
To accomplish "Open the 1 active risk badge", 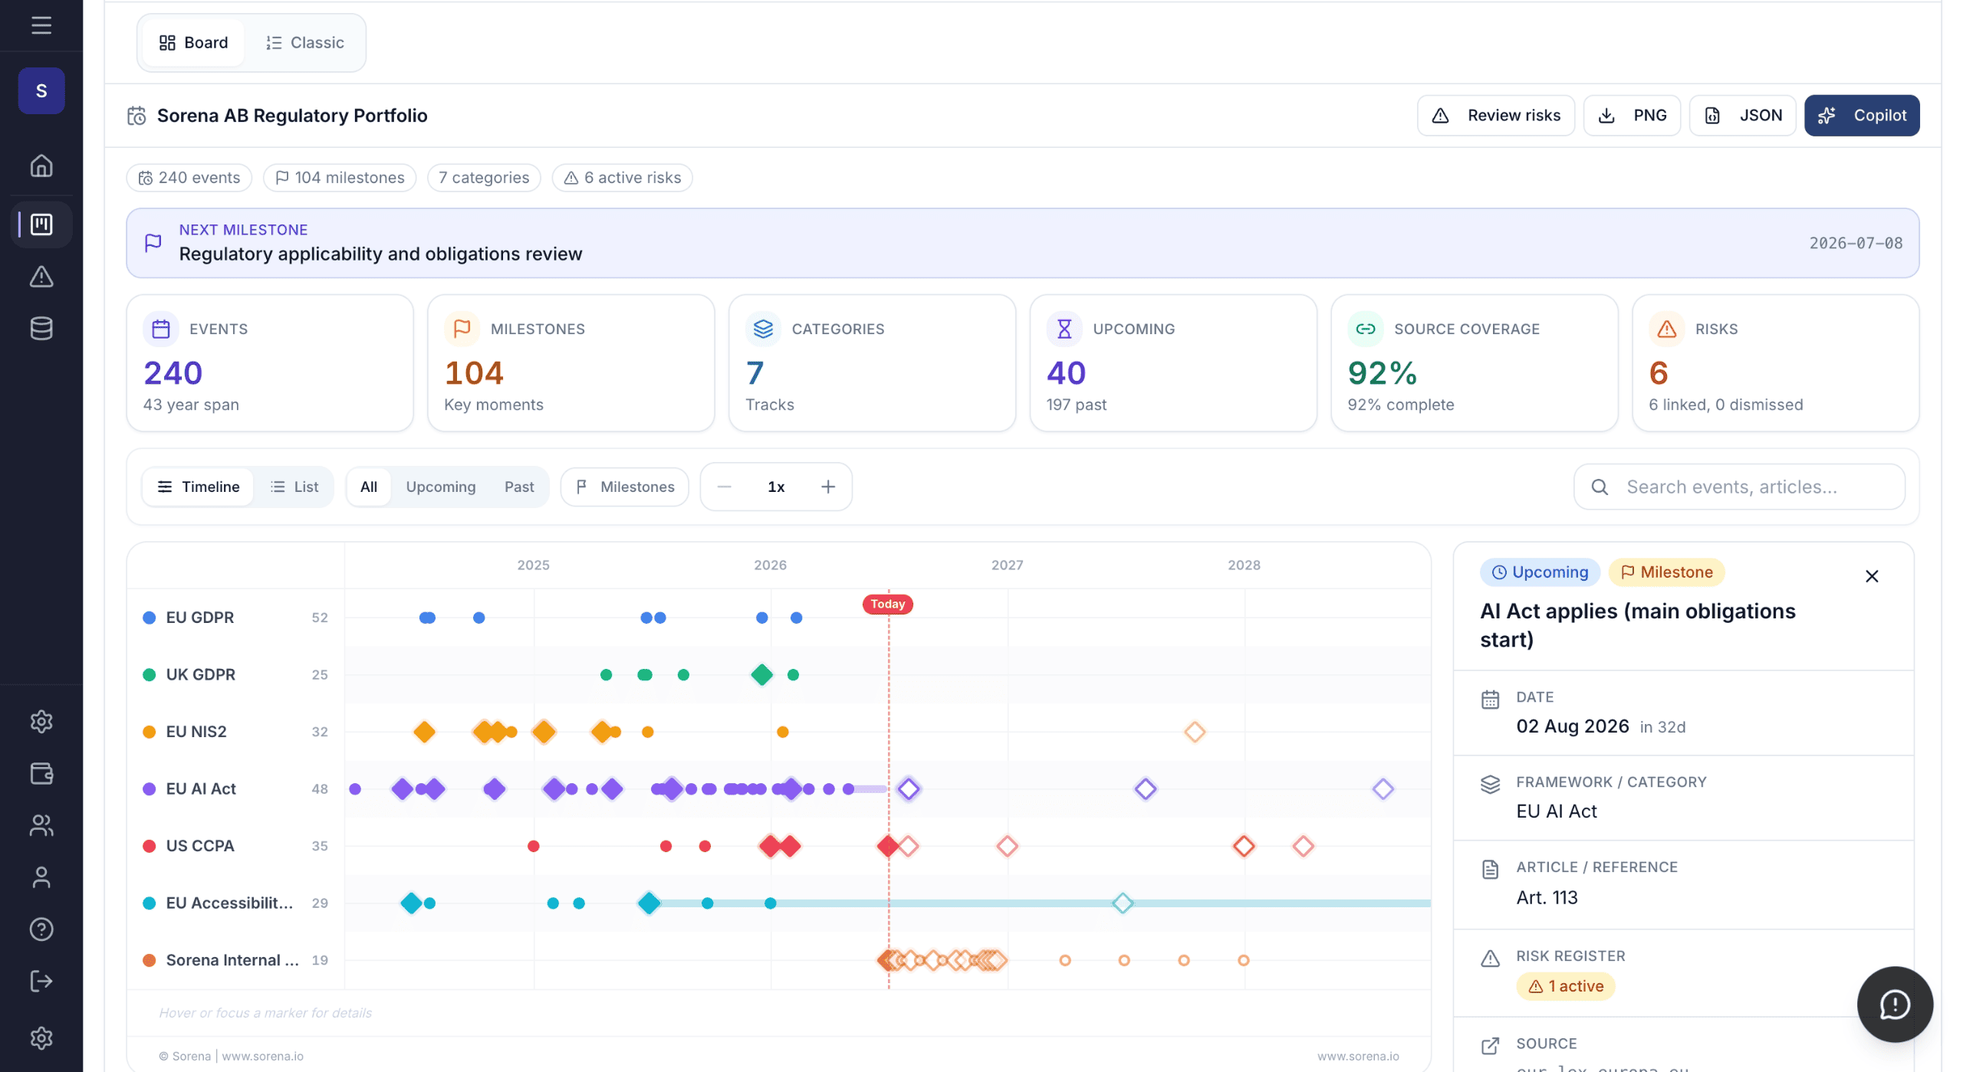I will (1565, 986).
